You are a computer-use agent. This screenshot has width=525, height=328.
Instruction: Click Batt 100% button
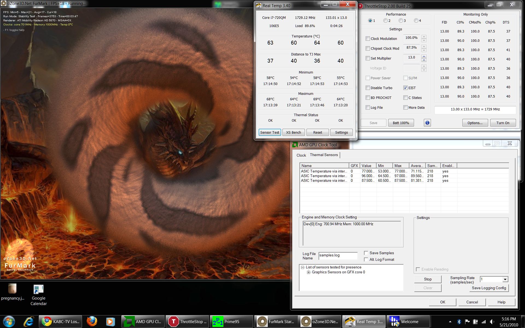coord(401,123)
